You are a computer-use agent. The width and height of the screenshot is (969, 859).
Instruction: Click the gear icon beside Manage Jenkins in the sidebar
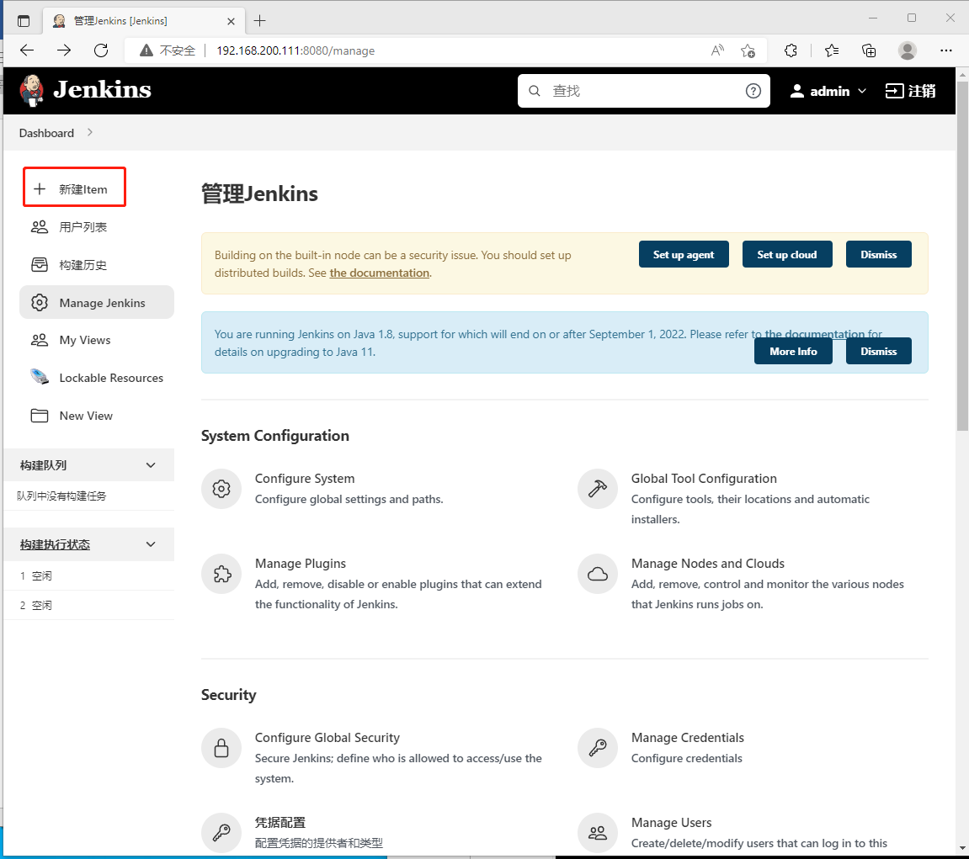[x=40, y=302]
